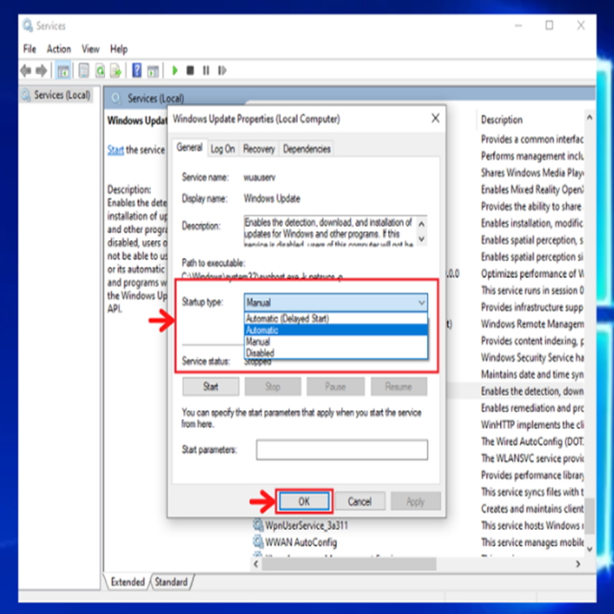Screen dimensions: 614x614
Task: Select row 'WinHTTP implements the cli'
Action: tap(532, 424)
